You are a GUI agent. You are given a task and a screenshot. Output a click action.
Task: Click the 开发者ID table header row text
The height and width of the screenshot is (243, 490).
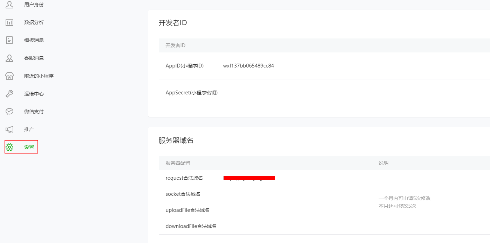(x=176, y=45)
